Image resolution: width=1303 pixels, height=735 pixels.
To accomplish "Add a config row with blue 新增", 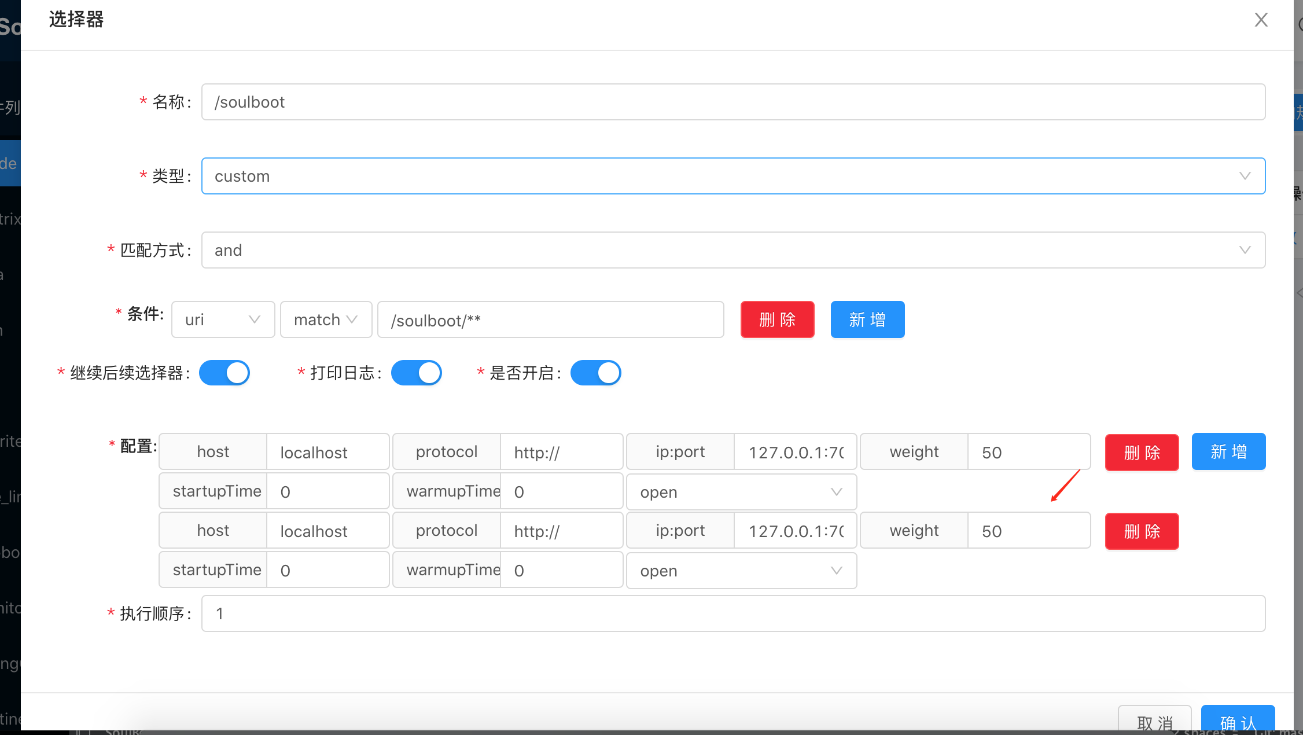I will click(x=1228, y=451).
